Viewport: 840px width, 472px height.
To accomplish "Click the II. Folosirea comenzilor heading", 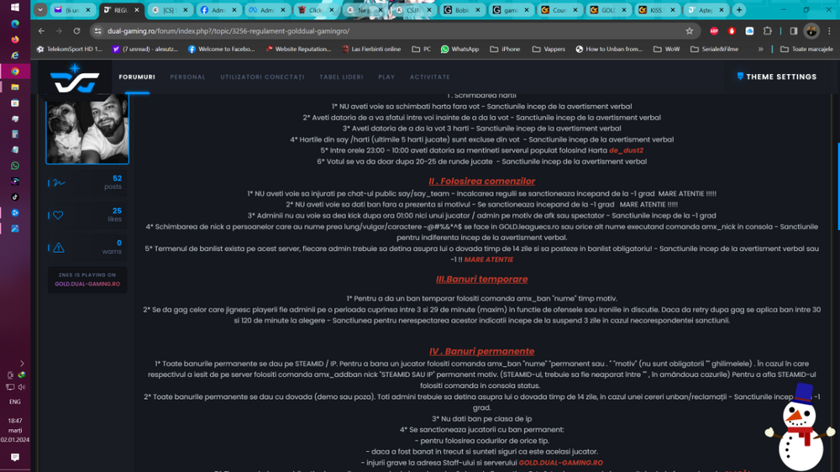I will point(481,181).
